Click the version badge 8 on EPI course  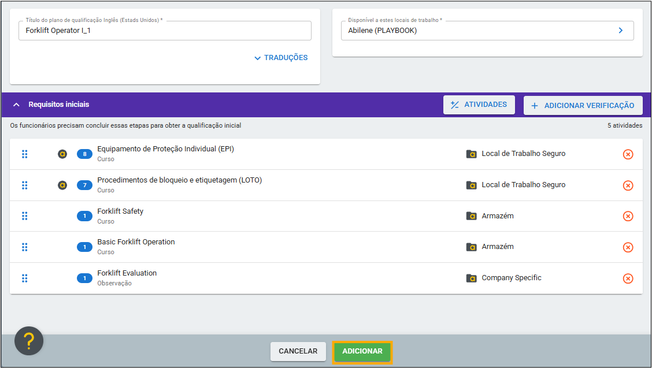coord(84,154)
